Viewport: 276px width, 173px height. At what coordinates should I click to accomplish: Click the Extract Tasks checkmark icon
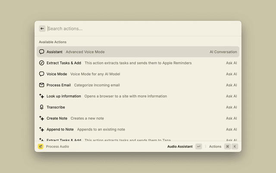click(x=42, y=63)
